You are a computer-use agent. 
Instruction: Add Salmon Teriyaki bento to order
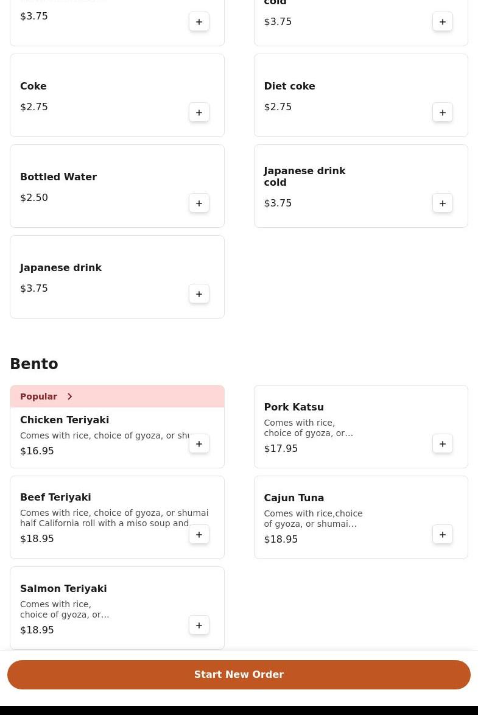(199, 625)
